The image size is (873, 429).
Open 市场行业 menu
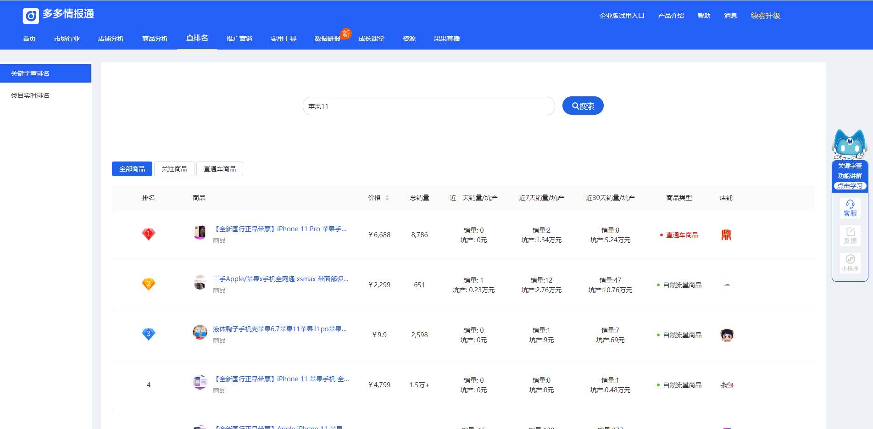pyautogui.click(x=67, y=39)
